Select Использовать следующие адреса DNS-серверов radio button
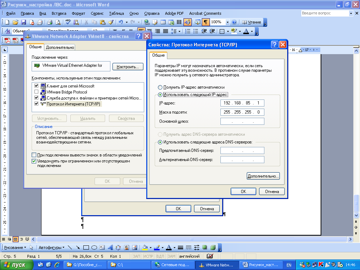The width and height of the screenshot is (360, 270). tap(160, 142)
